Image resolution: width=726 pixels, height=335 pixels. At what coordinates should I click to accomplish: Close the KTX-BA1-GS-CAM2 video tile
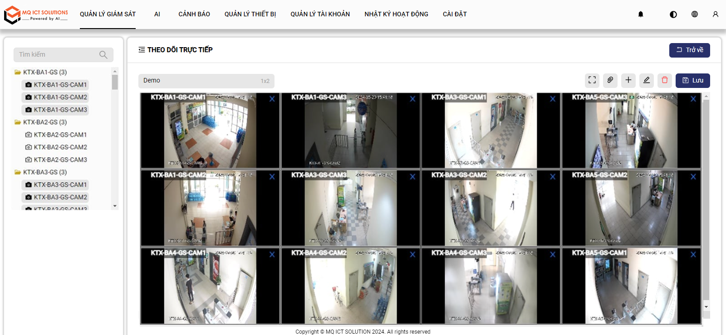coord(272,177)
